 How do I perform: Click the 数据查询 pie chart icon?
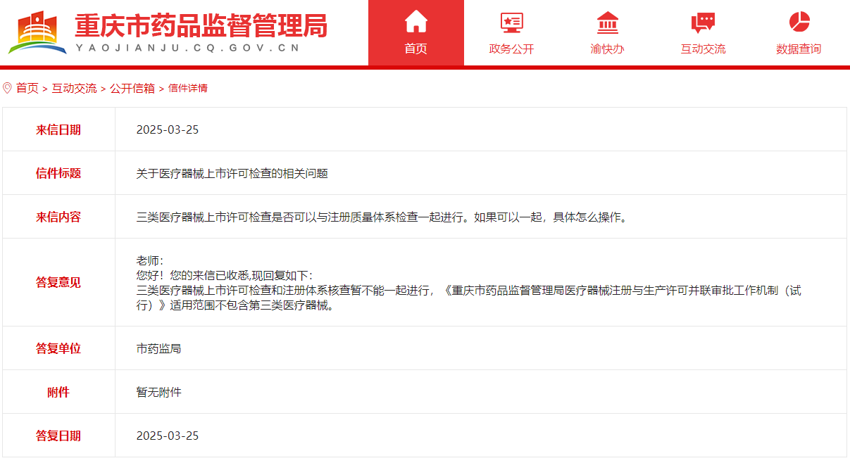[x=799, y=22]
